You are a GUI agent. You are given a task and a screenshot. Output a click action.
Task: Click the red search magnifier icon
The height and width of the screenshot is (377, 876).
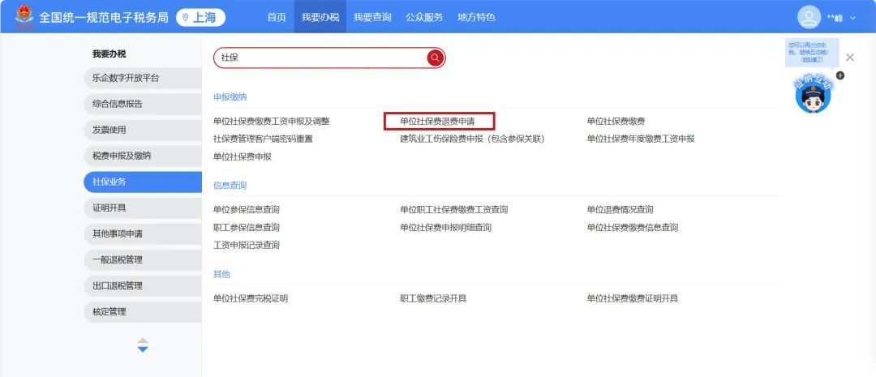pyautogui.click(x=436, y=58)
